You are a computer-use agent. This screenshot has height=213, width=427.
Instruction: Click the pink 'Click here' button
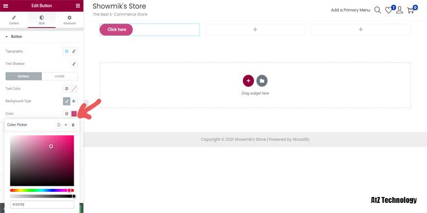pos(116,30)
